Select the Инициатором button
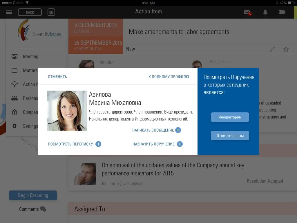This screenshot has width=297, height=223. coord(230,117)
